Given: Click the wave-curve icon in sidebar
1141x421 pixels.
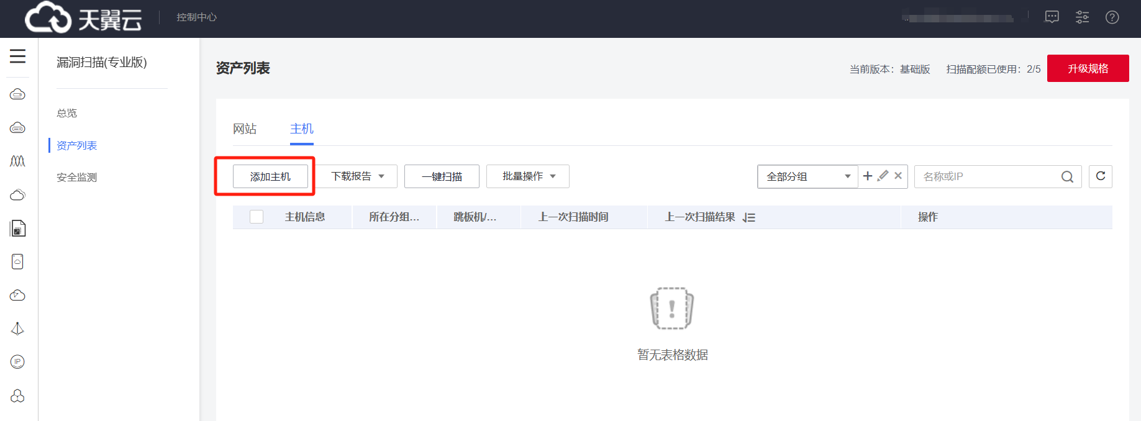Looking at the screenshot, I should point(17,161).
